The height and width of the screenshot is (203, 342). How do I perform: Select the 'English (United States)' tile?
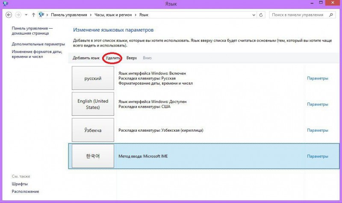[x=93, y=104]
